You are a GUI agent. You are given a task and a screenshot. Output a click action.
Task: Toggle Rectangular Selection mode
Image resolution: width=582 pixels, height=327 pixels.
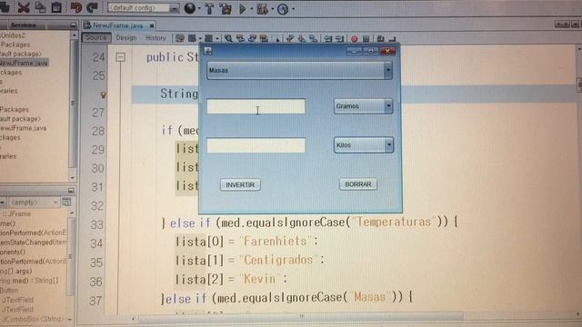coord(277,38)
